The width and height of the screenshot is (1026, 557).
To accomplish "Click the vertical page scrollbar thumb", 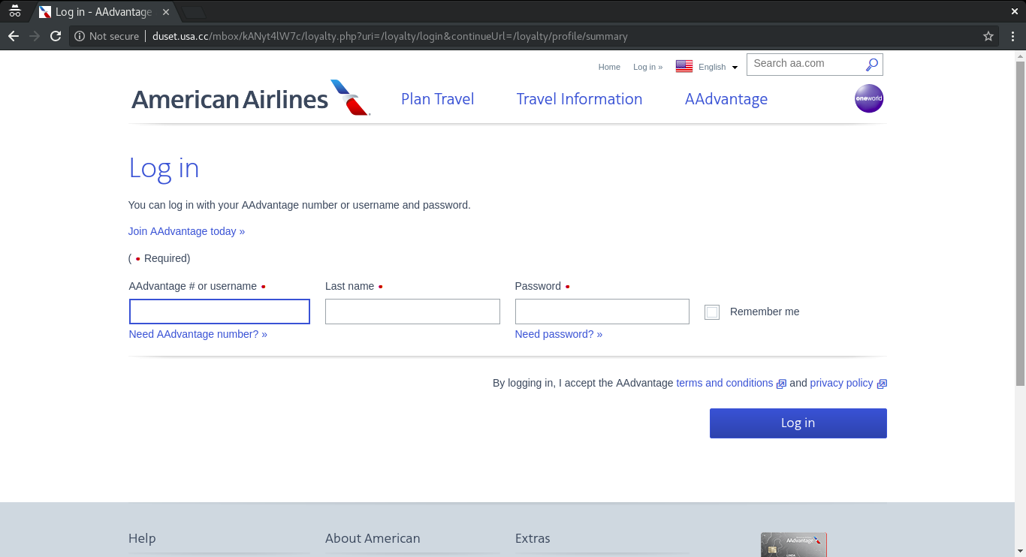I will point(1020,224).
